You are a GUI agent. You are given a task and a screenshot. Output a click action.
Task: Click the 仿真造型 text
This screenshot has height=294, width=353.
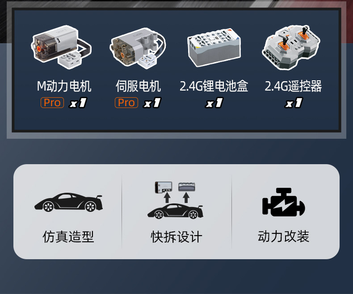68,236
